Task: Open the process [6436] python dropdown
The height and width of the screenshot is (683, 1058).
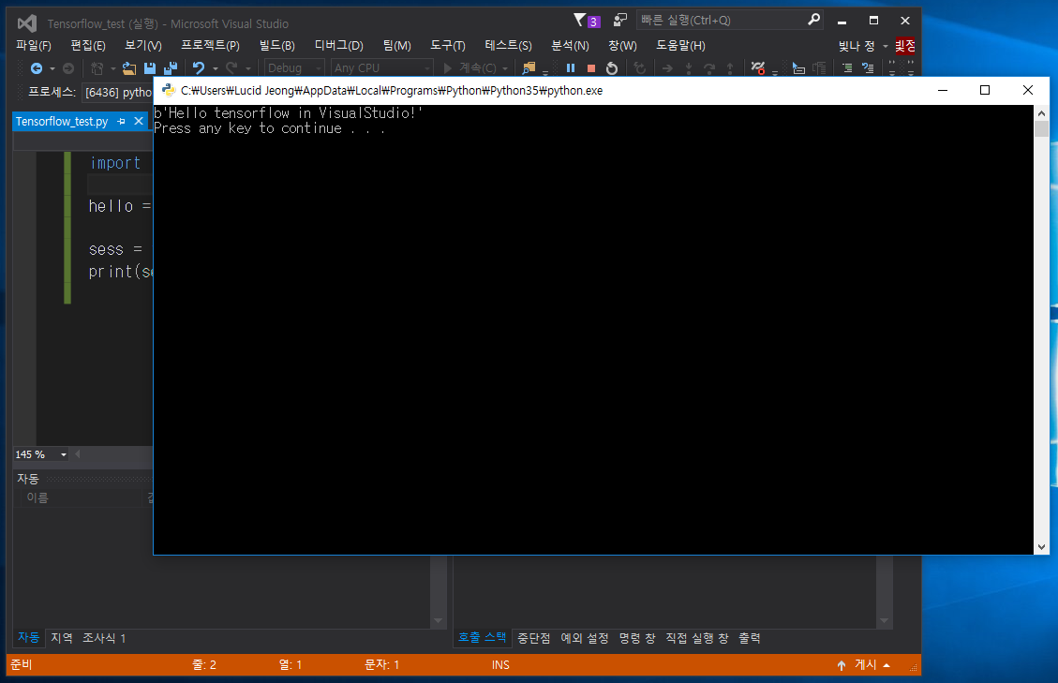Action: (x=117, y=93)
